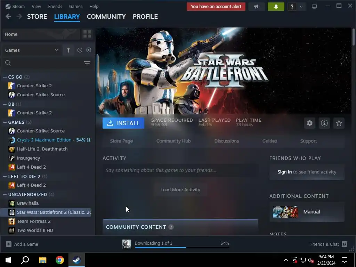The width and height of the screenshot is (356, 267).
Task: Show hidden system tray icons
Action: click(x=286, y=260)
